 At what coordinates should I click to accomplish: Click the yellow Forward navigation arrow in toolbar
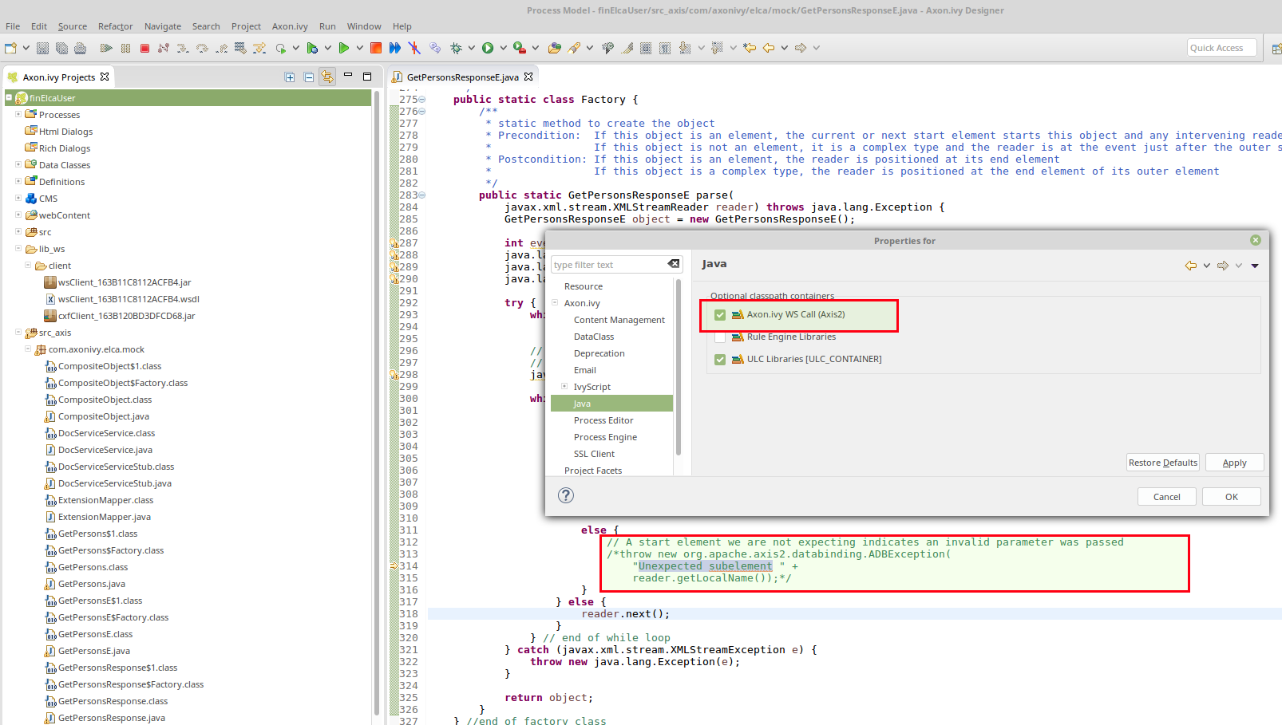pos(801,48)
